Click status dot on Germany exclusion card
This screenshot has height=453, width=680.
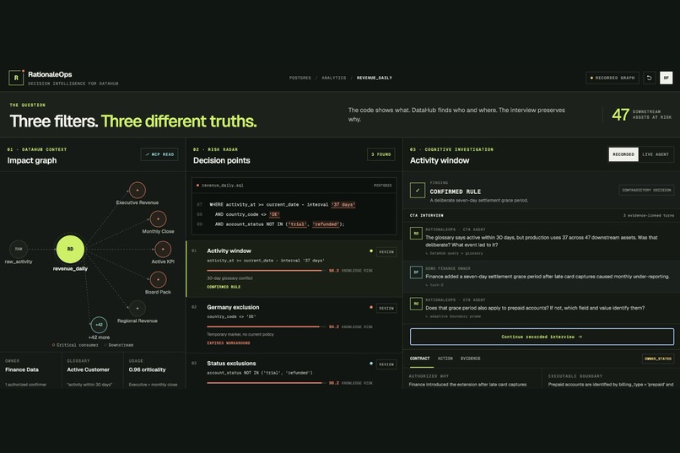[x=370, y=307]
